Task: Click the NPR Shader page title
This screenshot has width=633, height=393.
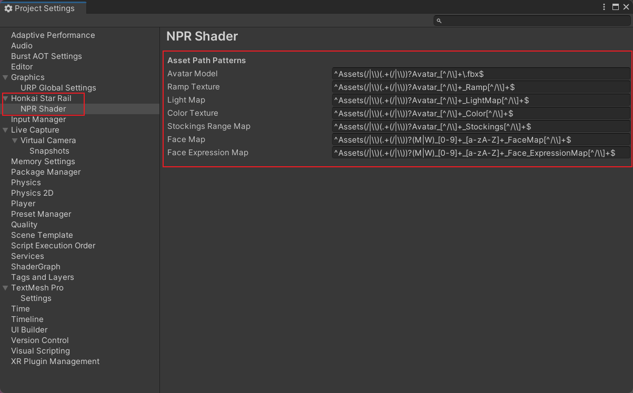Action: 202,36
